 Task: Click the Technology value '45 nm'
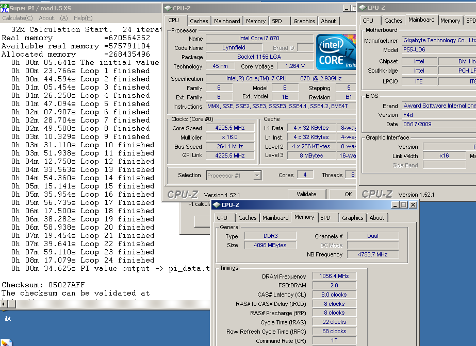(x=220, y=66)
